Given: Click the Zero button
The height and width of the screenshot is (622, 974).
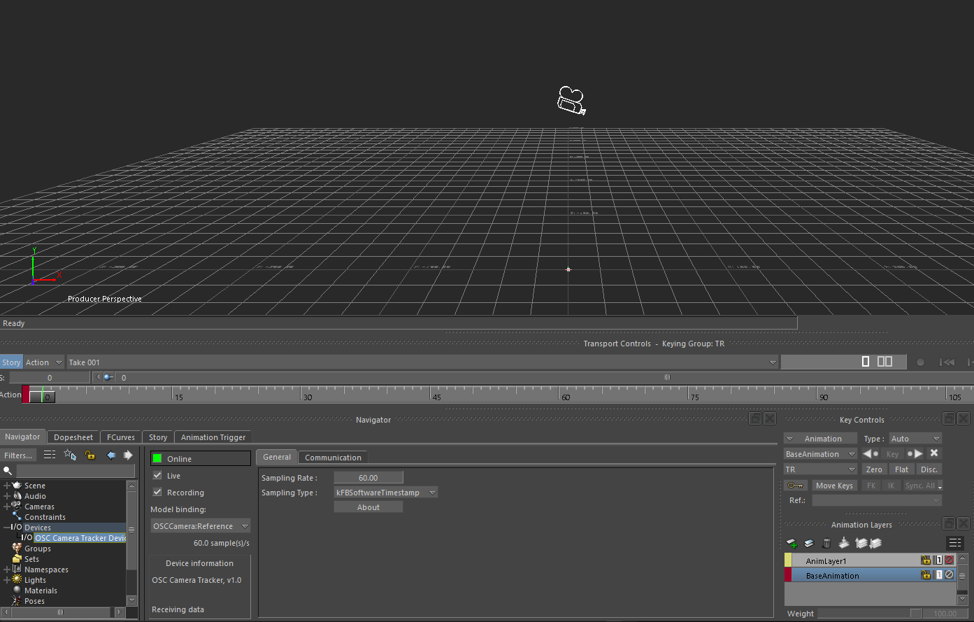Looking at the screenshot, I should click(874, 469).
